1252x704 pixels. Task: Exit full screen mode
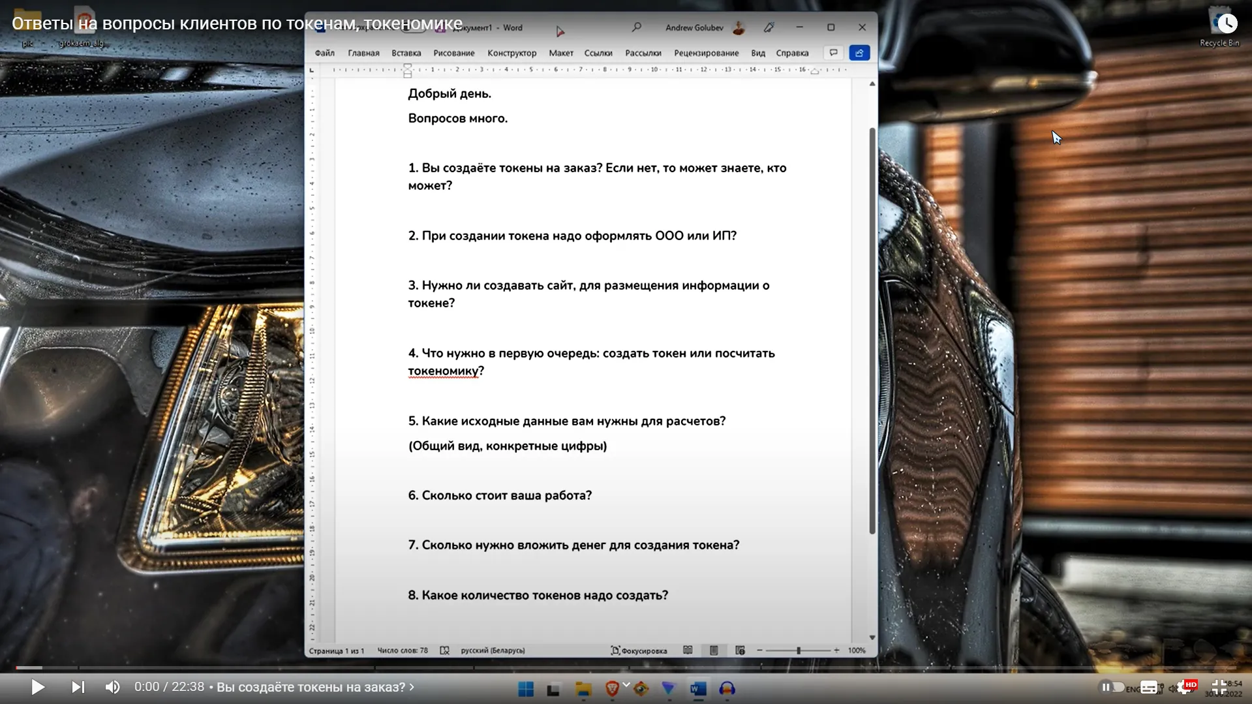pyautogui.click(x=1219, y=687)
